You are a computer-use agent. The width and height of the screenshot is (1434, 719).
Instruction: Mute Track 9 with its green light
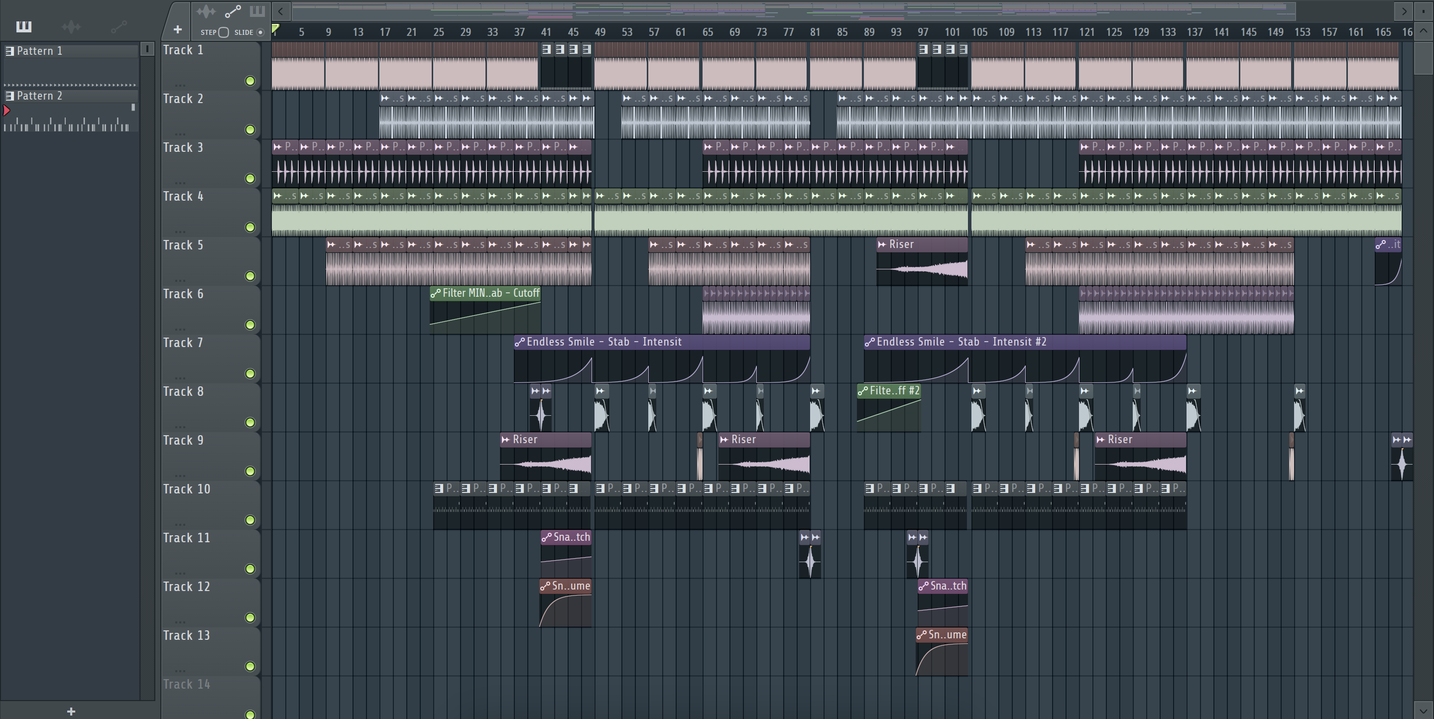point(250,472)
